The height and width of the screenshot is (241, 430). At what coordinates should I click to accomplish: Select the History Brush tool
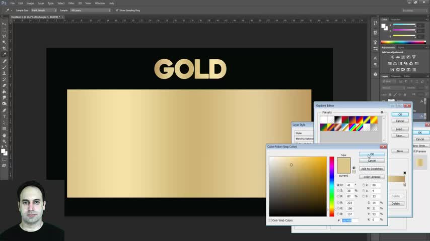click(x=4, y=79)
